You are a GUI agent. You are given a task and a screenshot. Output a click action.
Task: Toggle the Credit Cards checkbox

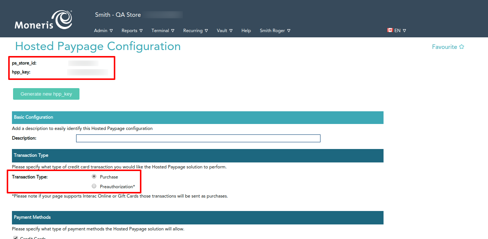16,238
